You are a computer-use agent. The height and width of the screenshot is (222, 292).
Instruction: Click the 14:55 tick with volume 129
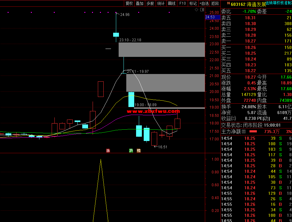pos(256,193)
